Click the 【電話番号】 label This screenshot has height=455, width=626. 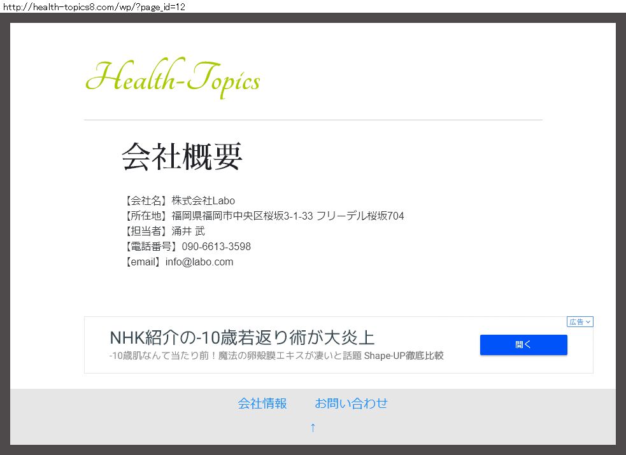click(x=150, y=246)
